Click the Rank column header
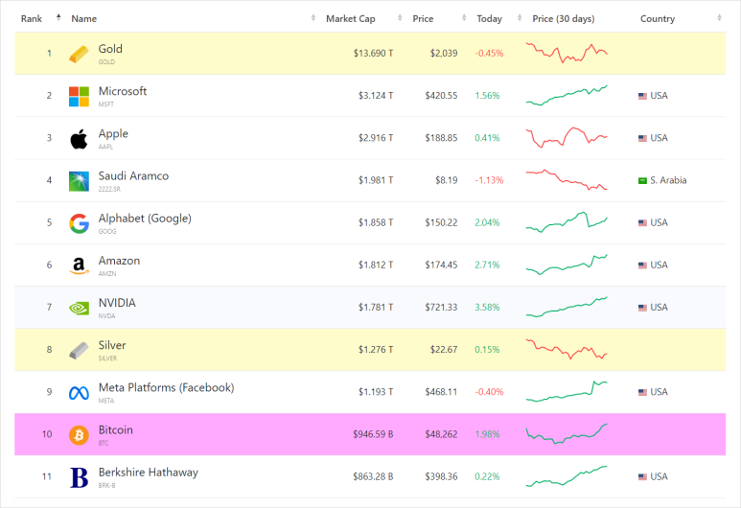The height and width of the screenshot is (508, 741). coord(32,18)
